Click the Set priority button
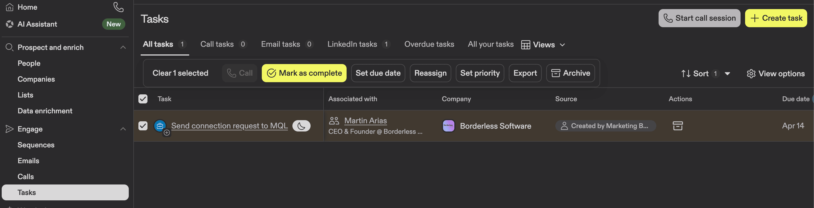 click(x=480, y=73)
